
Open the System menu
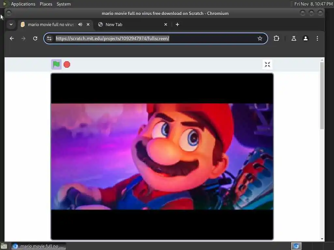64,4
